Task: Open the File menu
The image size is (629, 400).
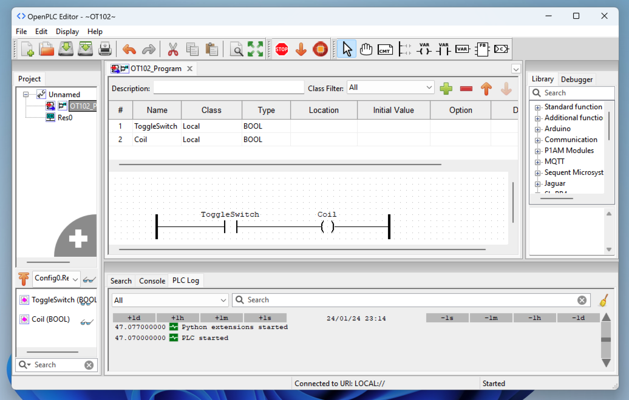Action: point(21,32)
